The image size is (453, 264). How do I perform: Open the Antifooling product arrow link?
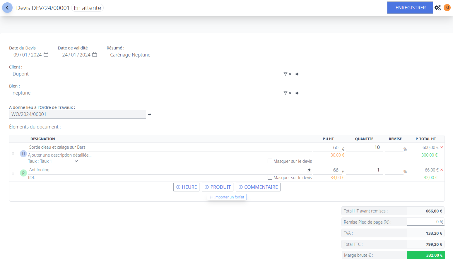coord(309,170)
